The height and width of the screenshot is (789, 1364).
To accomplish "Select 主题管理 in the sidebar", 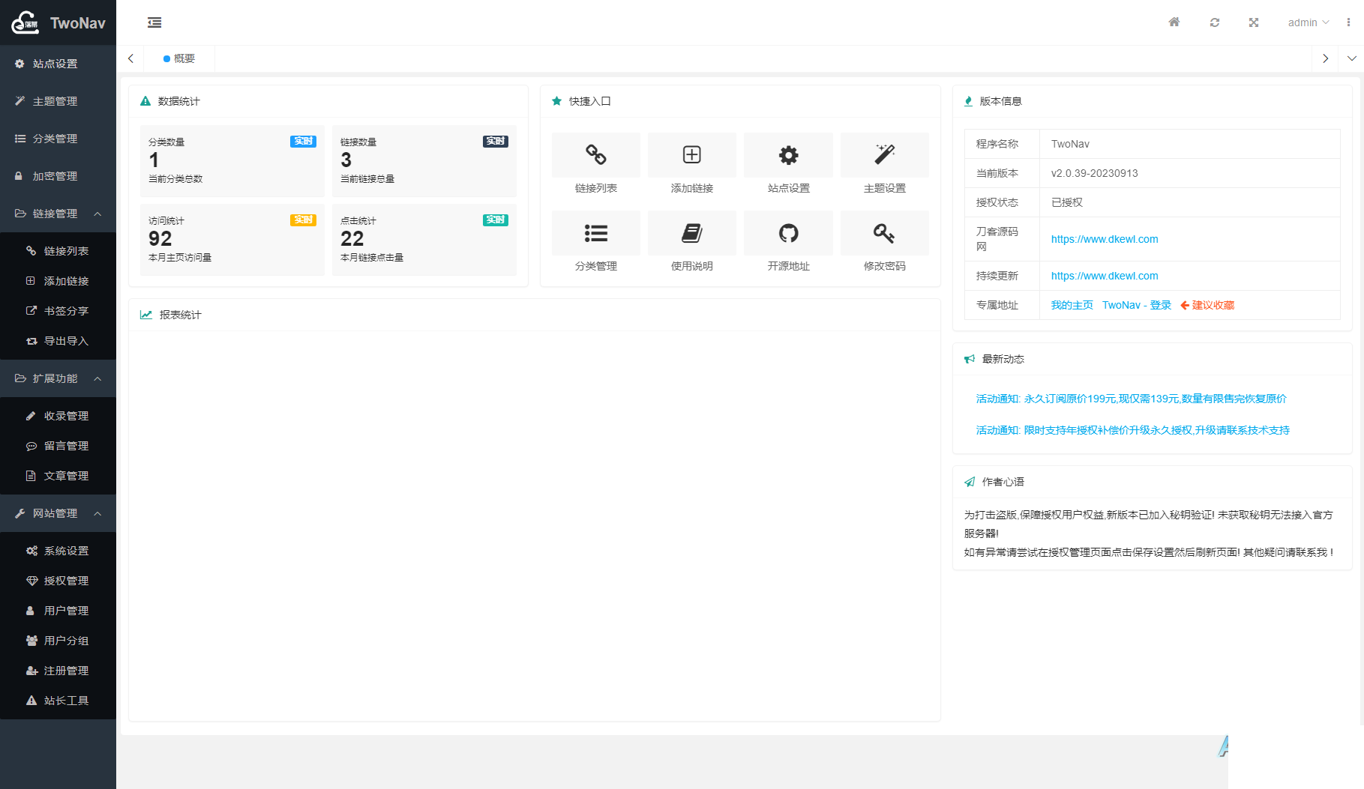I will [55, 101].
